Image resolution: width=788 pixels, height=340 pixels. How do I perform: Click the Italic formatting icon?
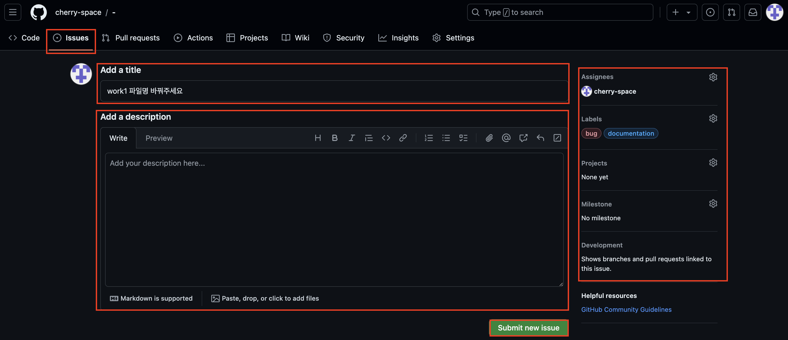click(x=352, y=138)
